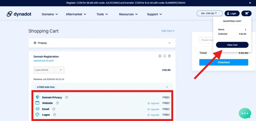256x121 pixels.
Task: Expand the Prepay section
Action: (169, 43)
